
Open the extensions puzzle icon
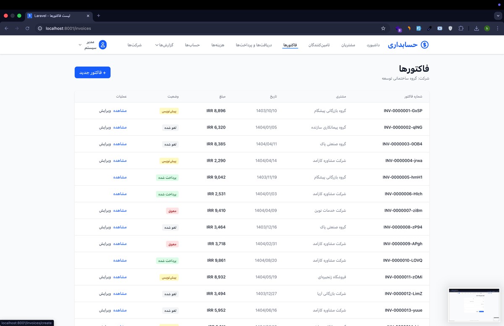coord(461,29)
